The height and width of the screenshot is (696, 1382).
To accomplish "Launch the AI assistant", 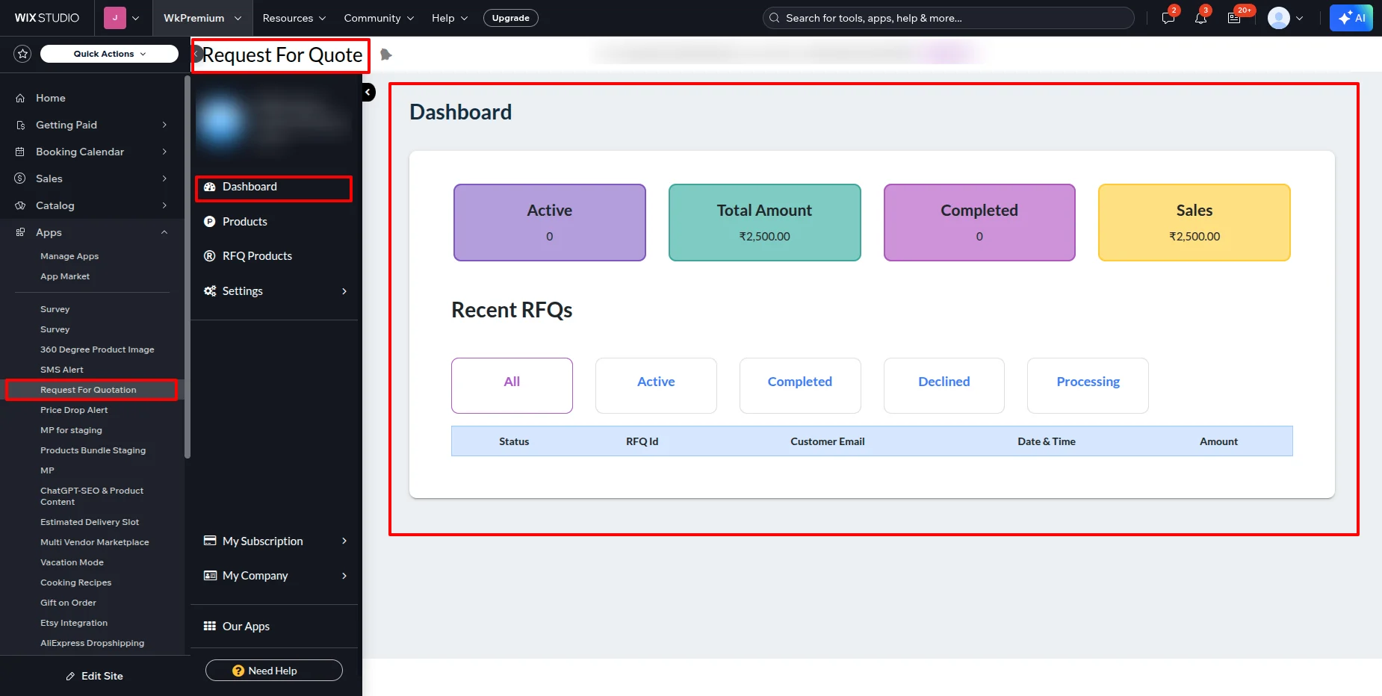I will pyautogui.click(x=1351, y=18).
